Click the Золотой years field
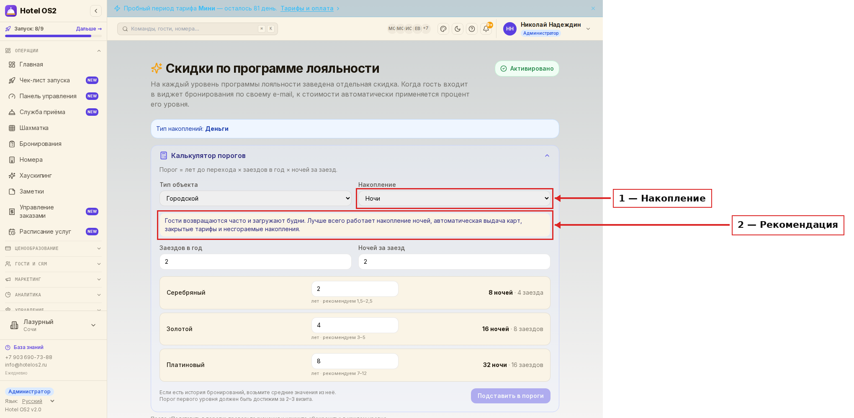 [x=355, y=325]
